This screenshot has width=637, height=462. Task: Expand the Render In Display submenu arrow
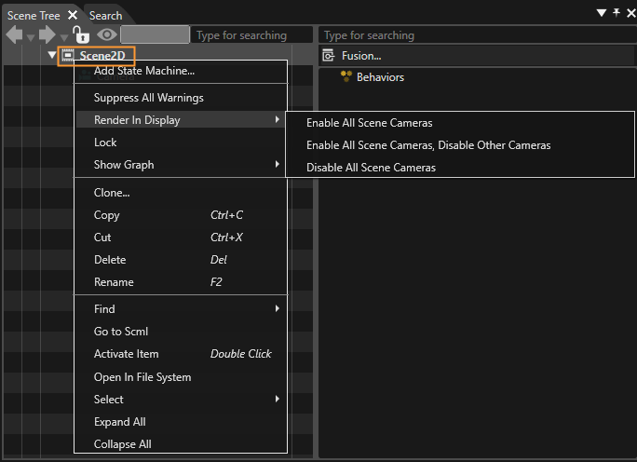click(278, 119)
